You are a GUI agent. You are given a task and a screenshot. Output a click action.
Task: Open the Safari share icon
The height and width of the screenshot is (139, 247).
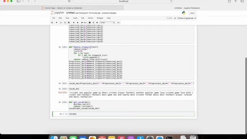229,1
